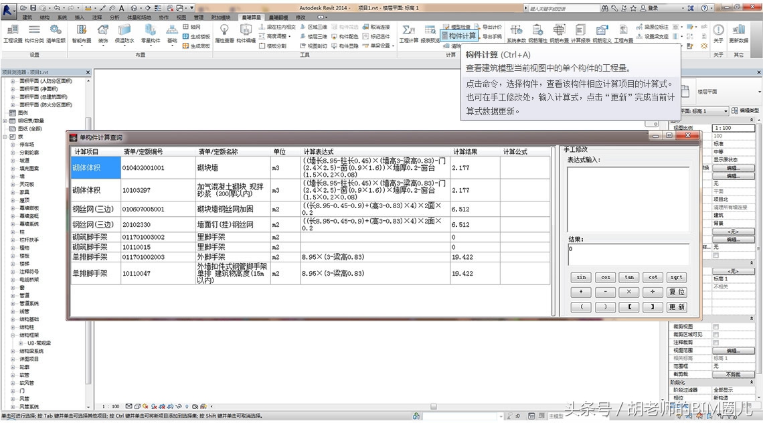763x423 pixels.
Task: Switch to the 晨曦翻模 ribbon tab
Action: click(278, 18)
